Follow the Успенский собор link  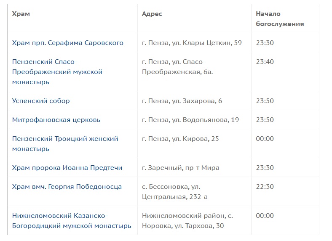pos(41,101)
